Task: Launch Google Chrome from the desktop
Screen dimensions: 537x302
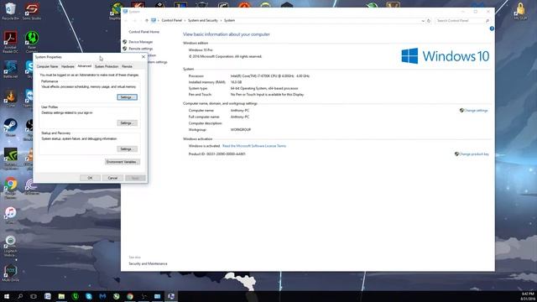Action: (10, 188)
